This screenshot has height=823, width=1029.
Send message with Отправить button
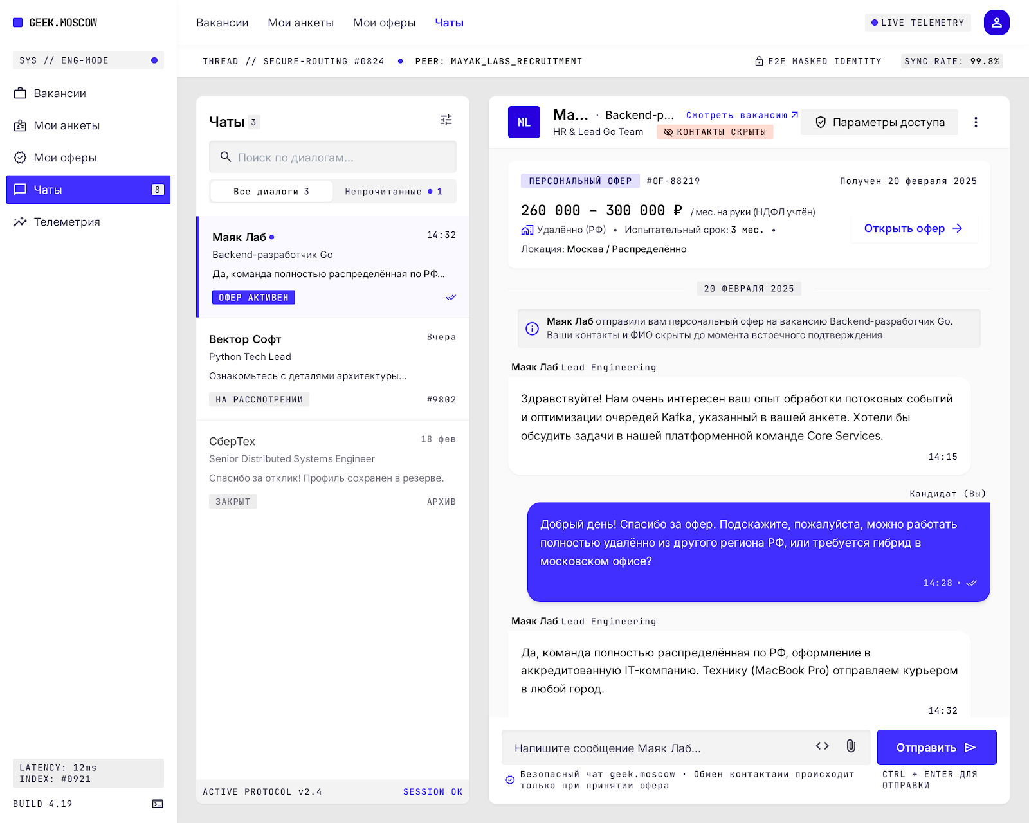pyautogui.click(x=936, y=747)
